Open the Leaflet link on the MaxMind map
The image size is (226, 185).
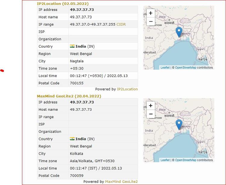tap(165, 160)
